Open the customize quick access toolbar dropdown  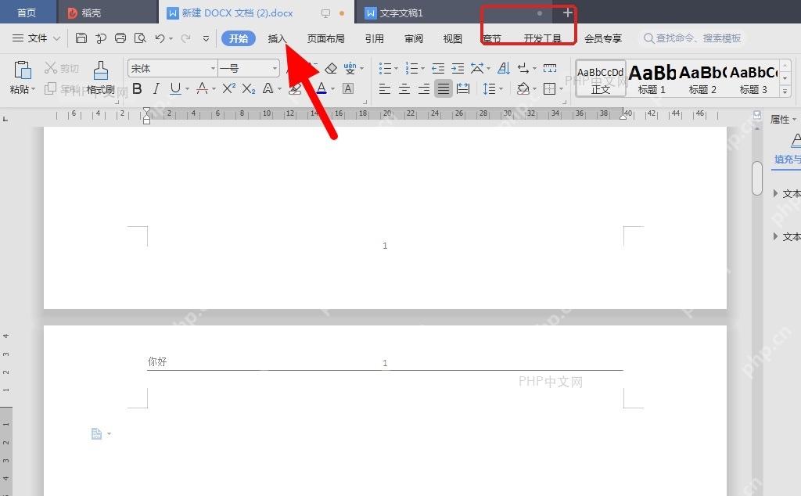click(206, 38)
